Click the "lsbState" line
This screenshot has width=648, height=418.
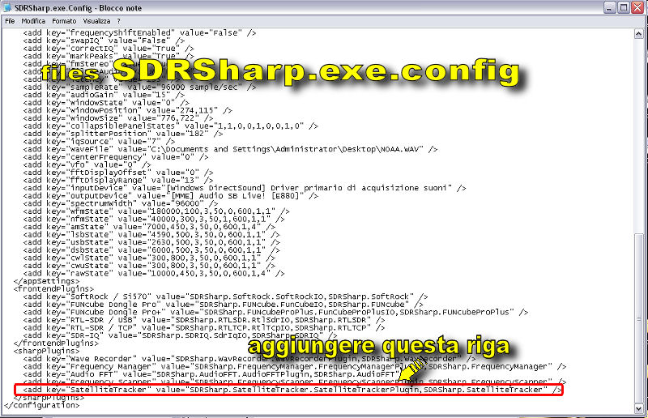[x=151, y=234]
